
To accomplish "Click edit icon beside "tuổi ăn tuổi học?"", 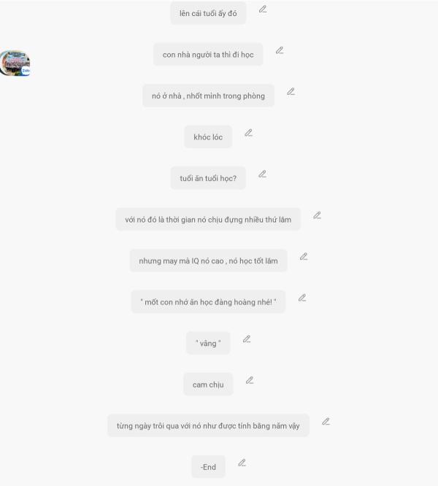I will tap(263, 174).
